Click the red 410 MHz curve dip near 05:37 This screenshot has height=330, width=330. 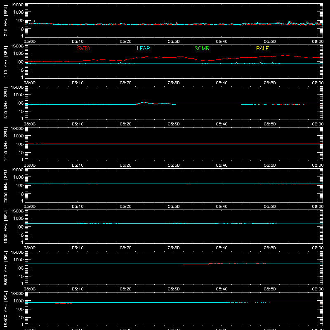click(206, 61)
